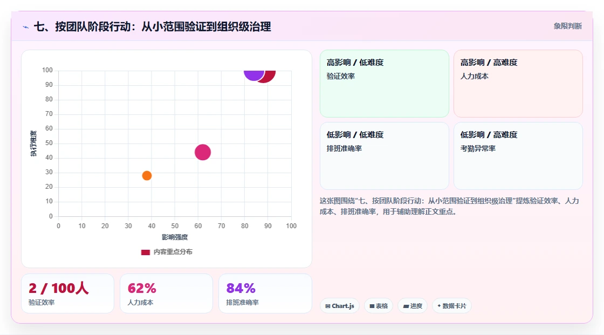Click the Chart.js tag chip
The image size is (604, 335).
[340, 306]
